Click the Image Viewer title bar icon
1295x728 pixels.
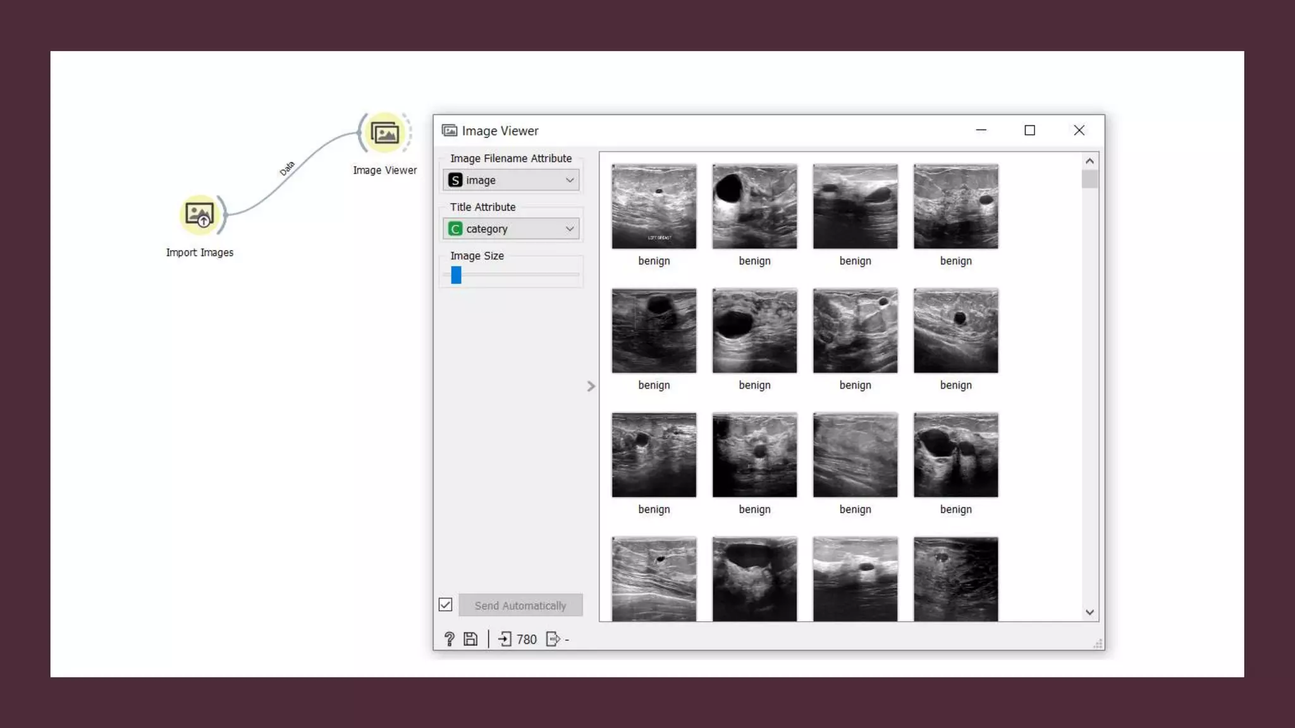(450, 131)
